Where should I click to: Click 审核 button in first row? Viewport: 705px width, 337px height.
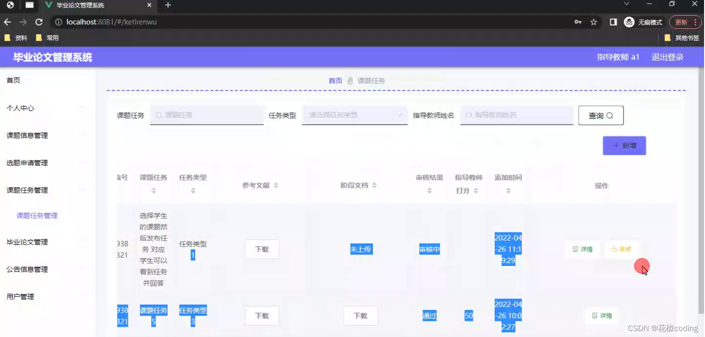pos(621,249)
